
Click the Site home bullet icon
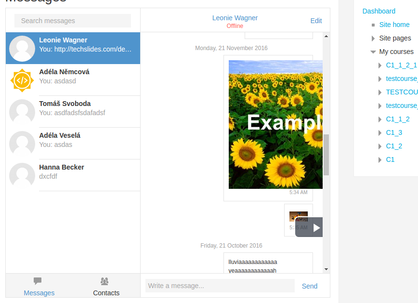pos(373,25)
